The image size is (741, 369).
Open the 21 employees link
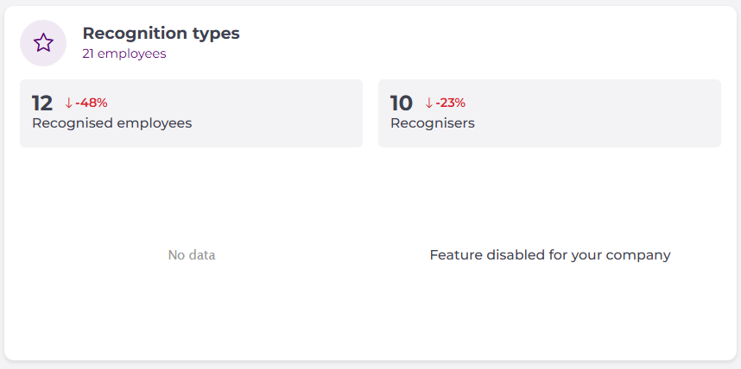click(x=124, y=53)
